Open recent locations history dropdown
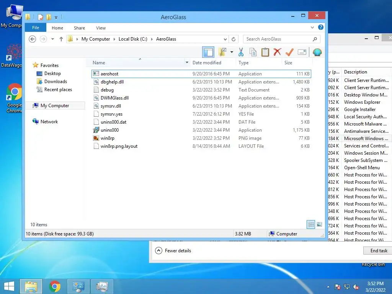The height and width of the screenshot is (294, 392). [x=52, y=39]
